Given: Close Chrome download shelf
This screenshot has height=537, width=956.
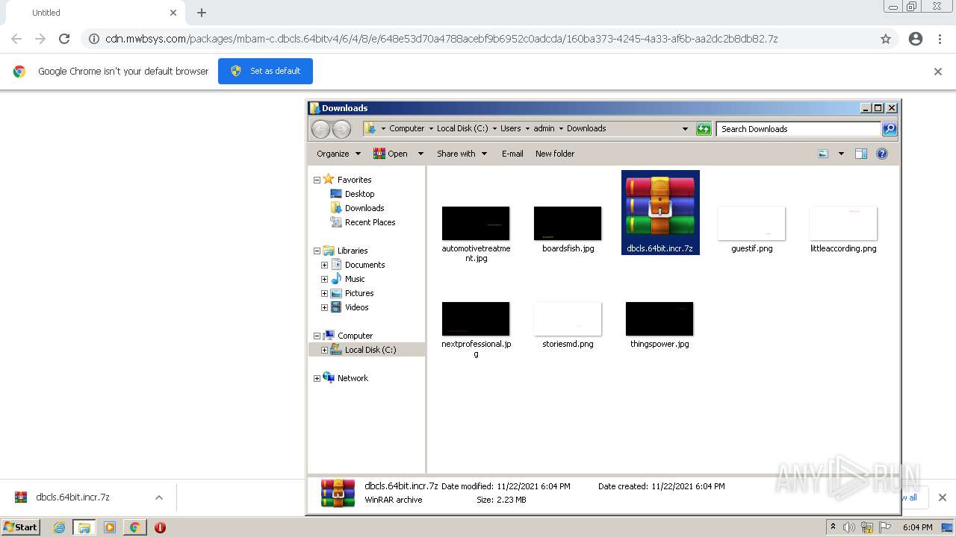Looking at the screenshot, I should 943,497.
